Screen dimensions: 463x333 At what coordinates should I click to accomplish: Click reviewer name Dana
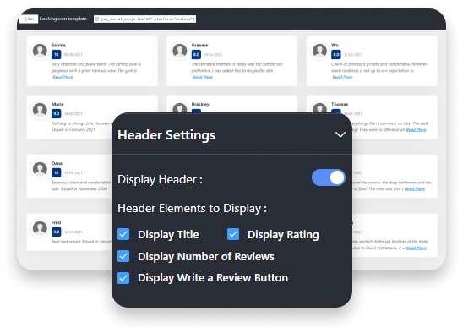(57, 163)
